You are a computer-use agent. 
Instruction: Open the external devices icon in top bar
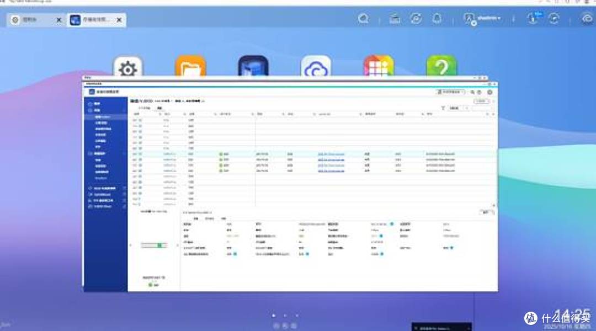(x=416, y=18)
